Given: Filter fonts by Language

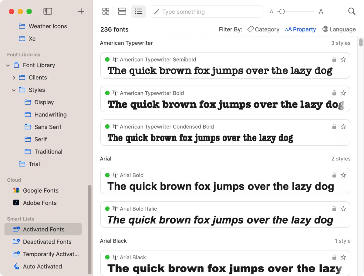Looking at the screenshot, I should click(339, 29).
